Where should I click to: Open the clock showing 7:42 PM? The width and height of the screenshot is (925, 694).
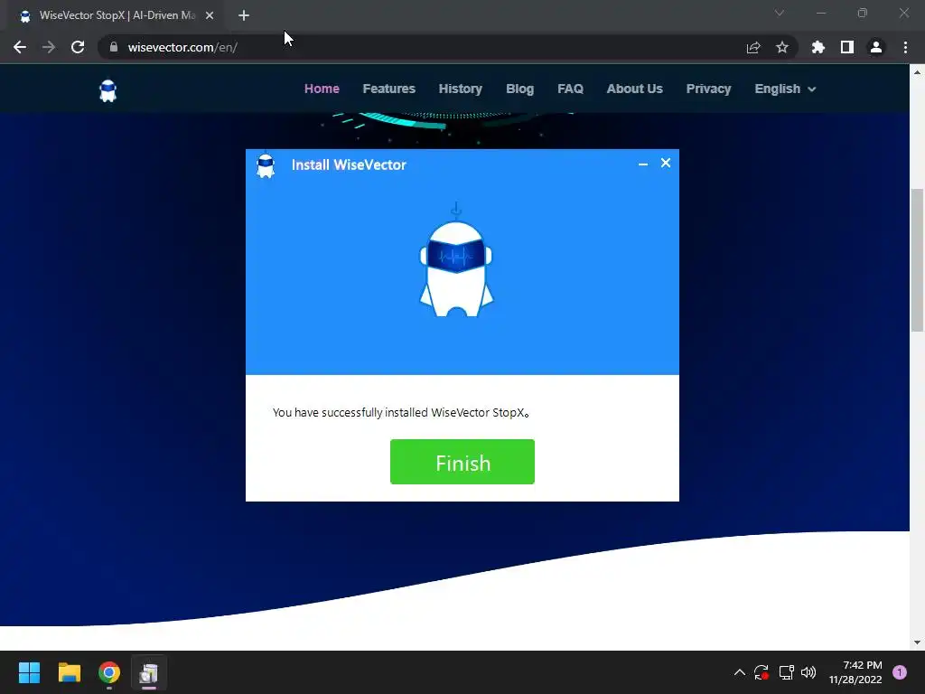pyautogui.click(x=855, y=672)
